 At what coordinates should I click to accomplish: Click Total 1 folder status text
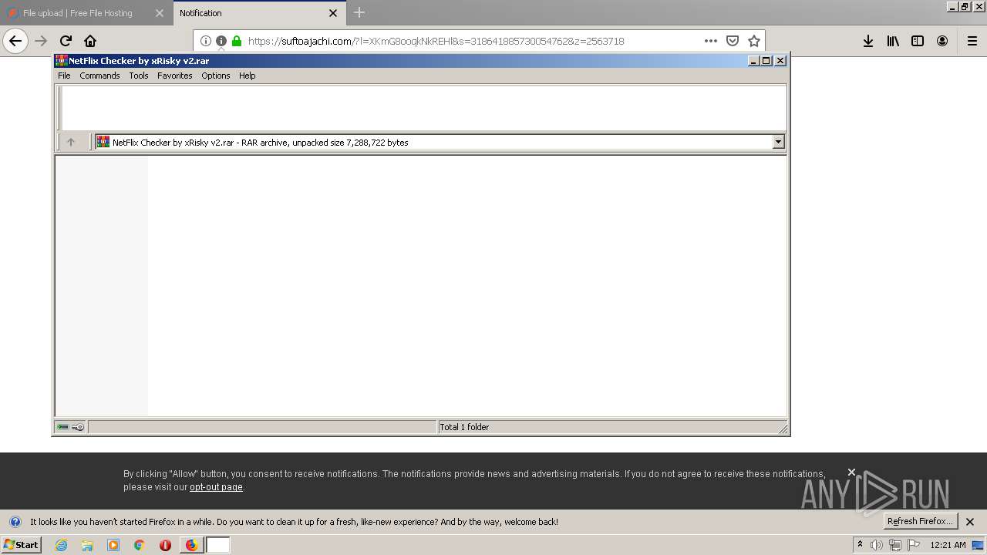pos(464,427)
